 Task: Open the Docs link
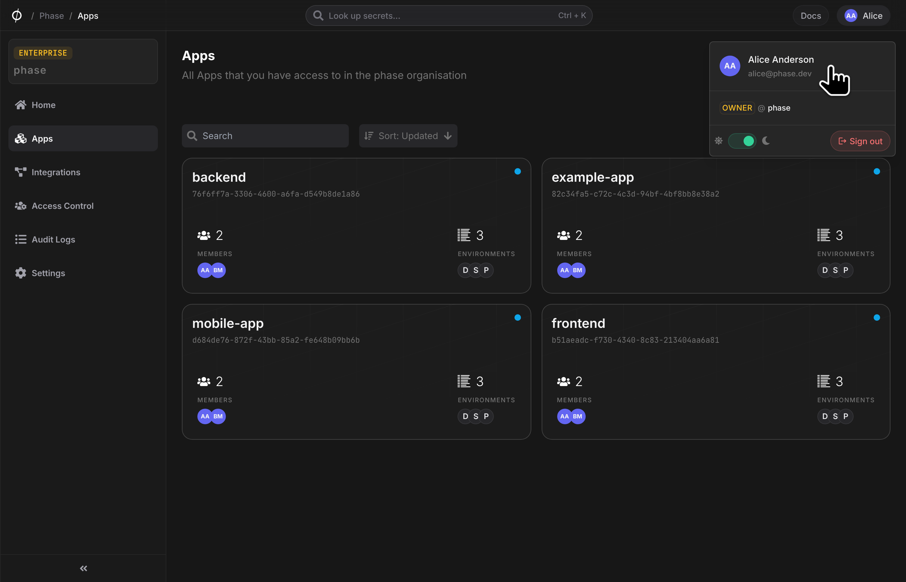pos(811,16)
